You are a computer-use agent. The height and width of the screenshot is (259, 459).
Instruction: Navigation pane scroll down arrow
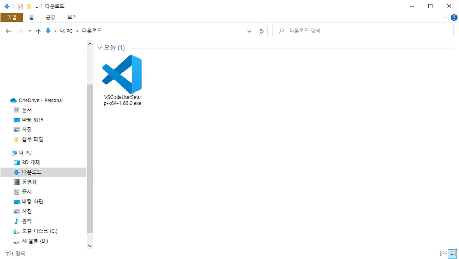(90, 246)
